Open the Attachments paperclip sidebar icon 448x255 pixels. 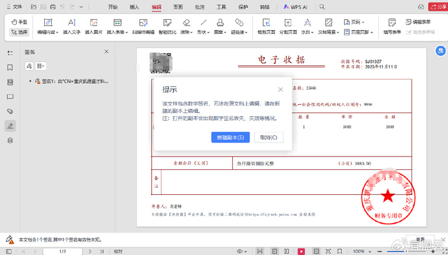[10, 111]
